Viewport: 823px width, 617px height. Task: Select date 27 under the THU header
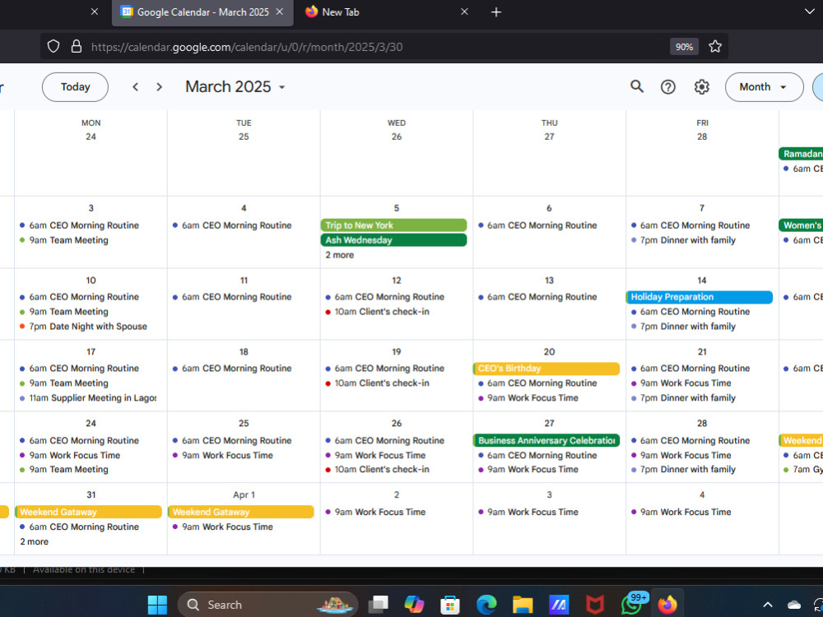click(549, 137)
